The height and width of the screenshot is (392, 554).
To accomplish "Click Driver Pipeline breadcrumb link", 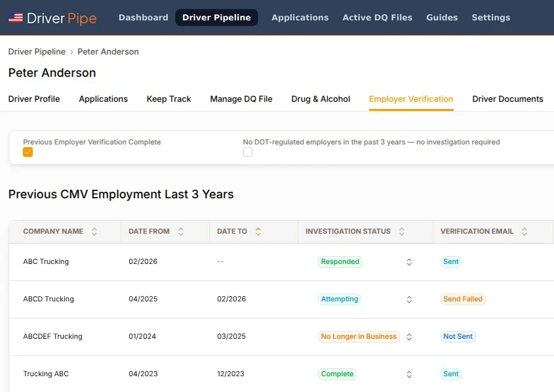I will click(x=37, y=52).
